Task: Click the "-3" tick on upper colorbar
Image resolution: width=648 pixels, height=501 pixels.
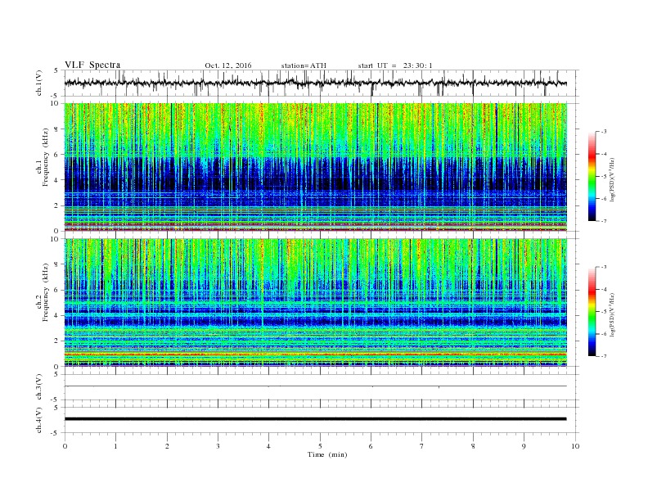Action: 603,132
